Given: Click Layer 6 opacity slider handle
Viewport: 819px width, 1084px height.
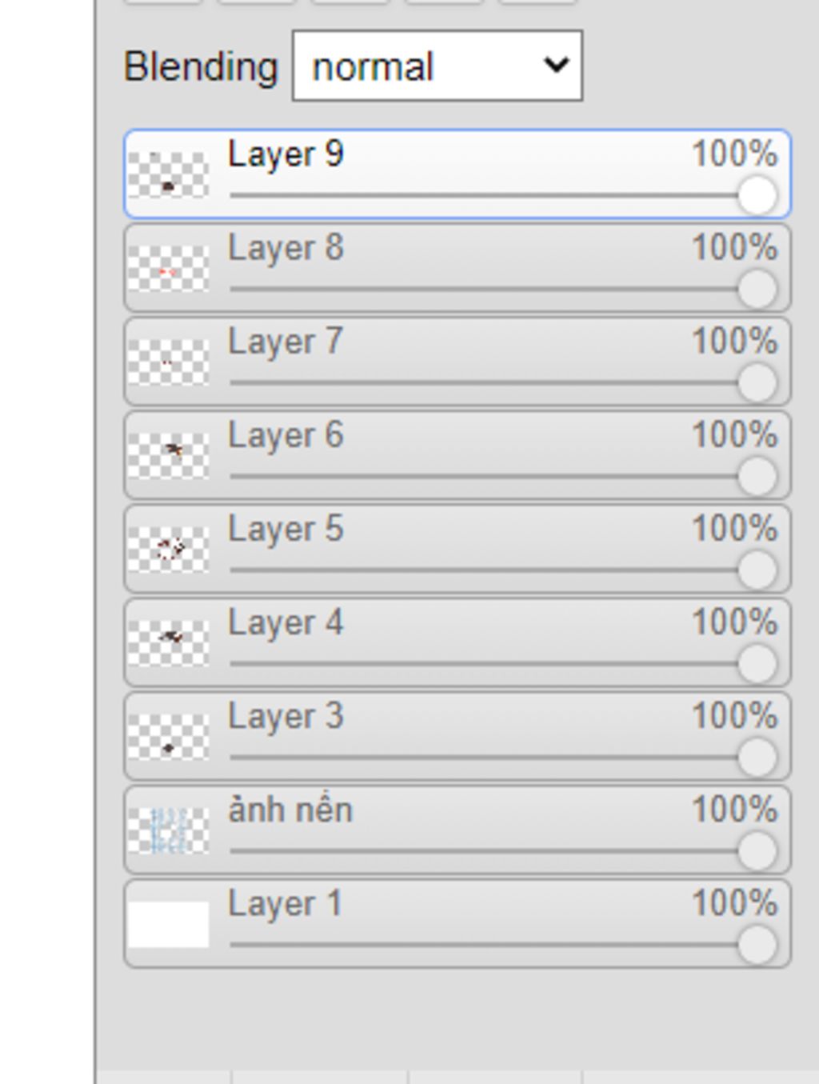Looking at the screenshot, I should pyautogui.click(x=757, y=476).
